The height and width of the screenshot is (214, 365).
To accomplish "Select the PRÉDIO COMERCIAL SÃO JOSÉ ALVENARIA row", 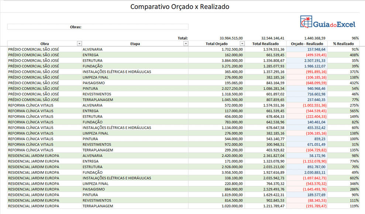I will pyautogui.click(x=34, y=49).
